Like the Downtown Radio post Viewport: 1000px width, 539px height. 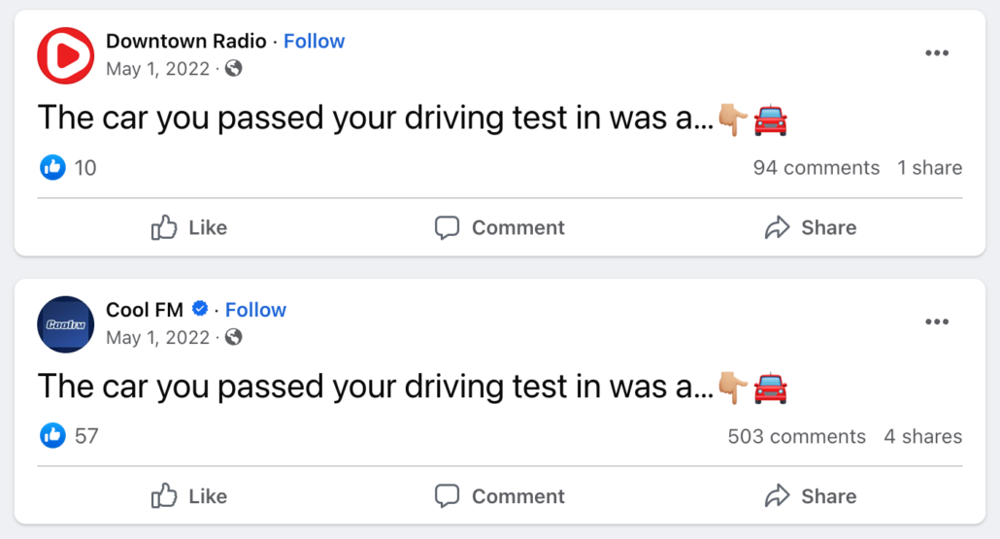click(189, 228)
